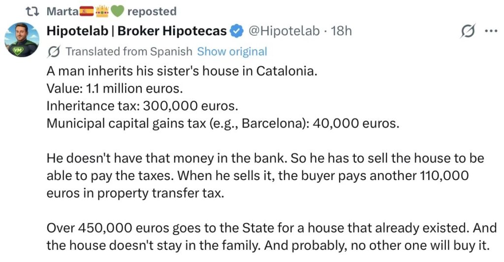Click the green heart emoji
The height and width of the screenshot is (262, 504).
pyautogui.click(x=117, y=11)
